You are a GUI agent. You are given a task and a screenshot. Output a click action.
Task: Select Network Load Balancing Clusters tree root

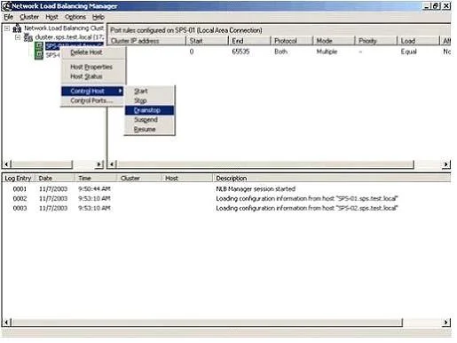[64, 28]
